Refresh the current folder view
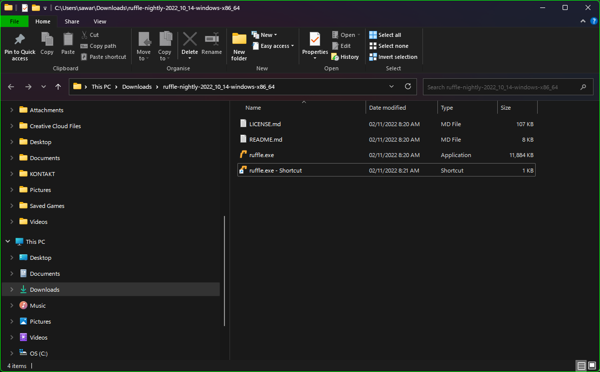The width and height of the screenshot is (600, 372). click(407, 86)
